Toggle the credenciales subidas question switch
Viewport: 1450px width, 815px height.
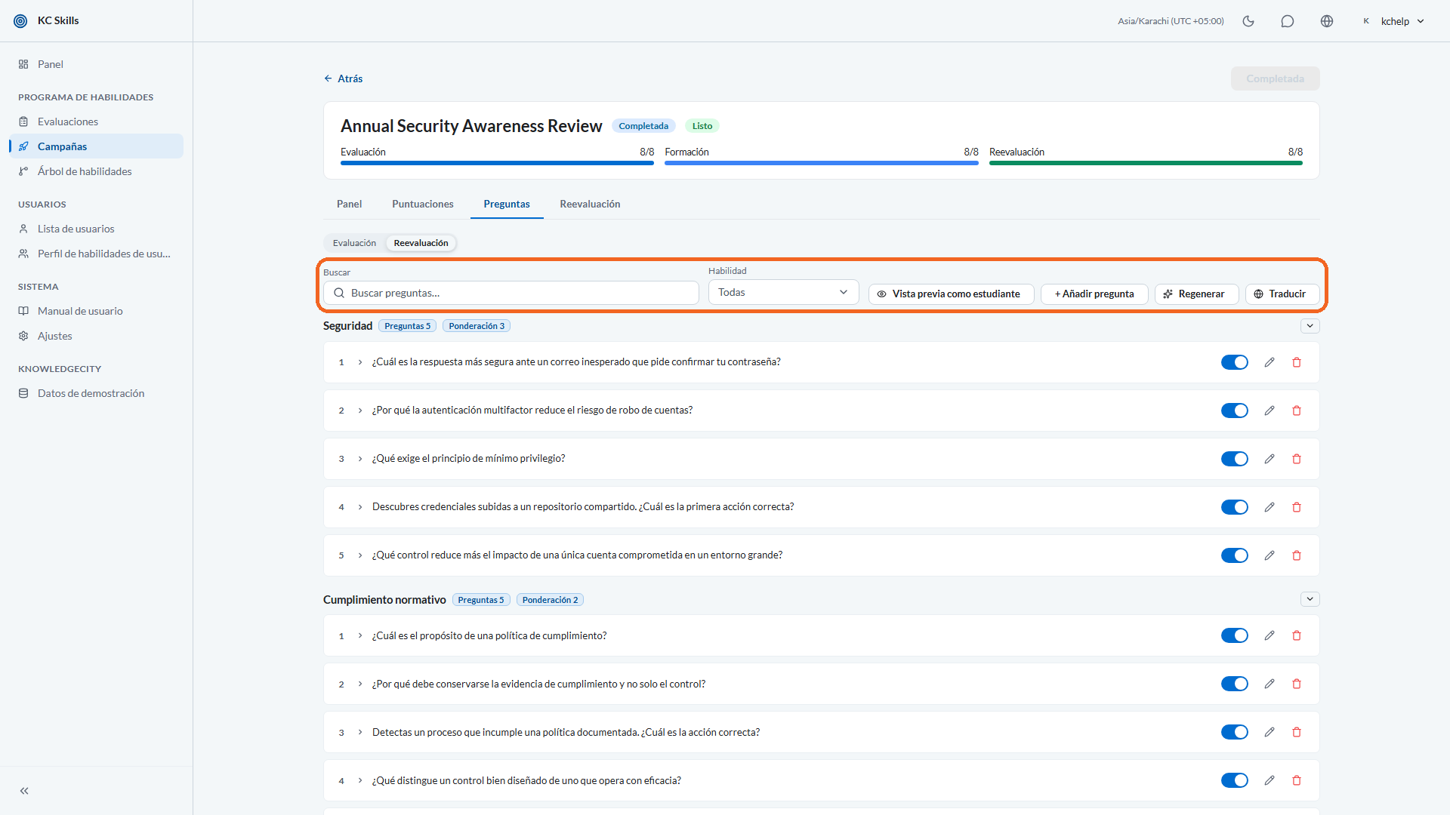1235,507
